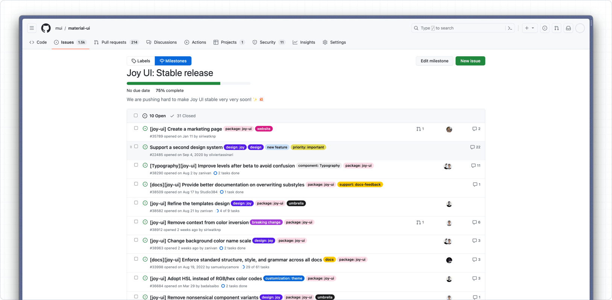Click the Edit milestone button

(x=434, y=61)
